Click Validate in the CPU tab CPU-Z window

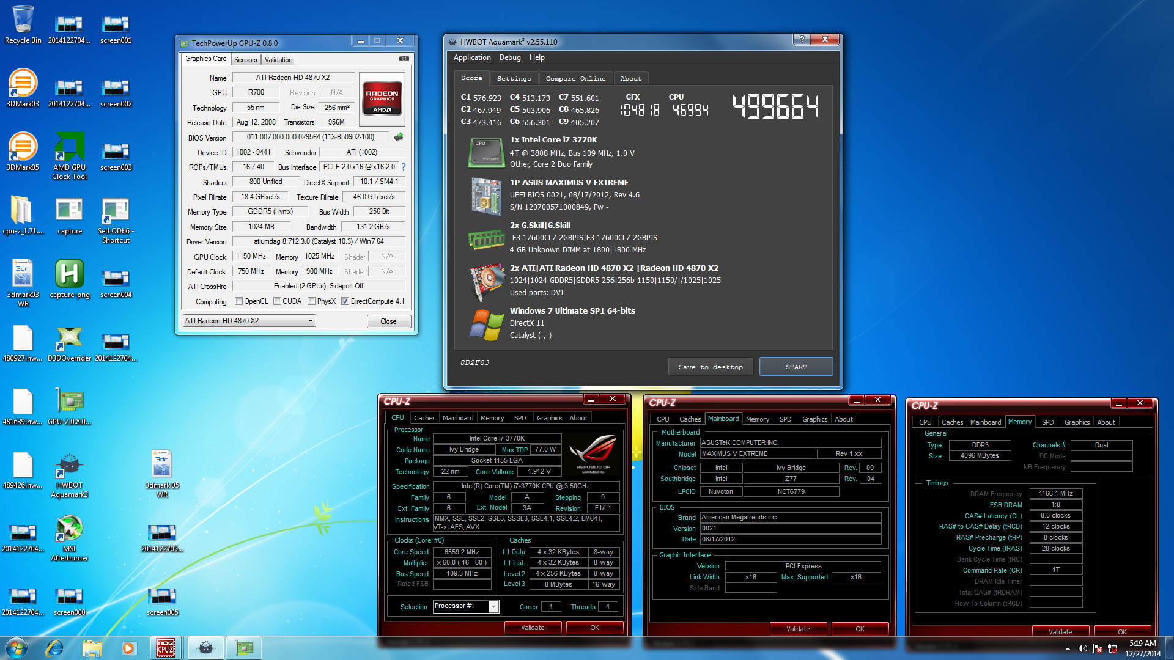tap(533, 628)
